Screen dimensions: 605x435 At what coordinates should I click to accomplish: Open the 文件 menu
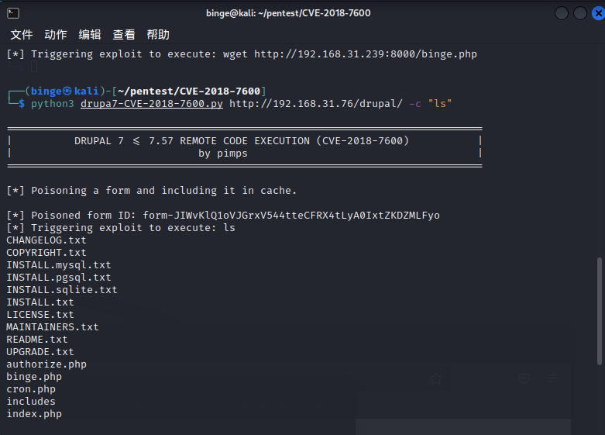pos(22,35)
